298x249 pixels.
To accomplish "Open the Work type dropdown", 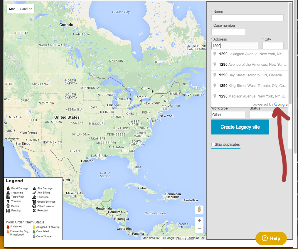I will coord(228,115).
